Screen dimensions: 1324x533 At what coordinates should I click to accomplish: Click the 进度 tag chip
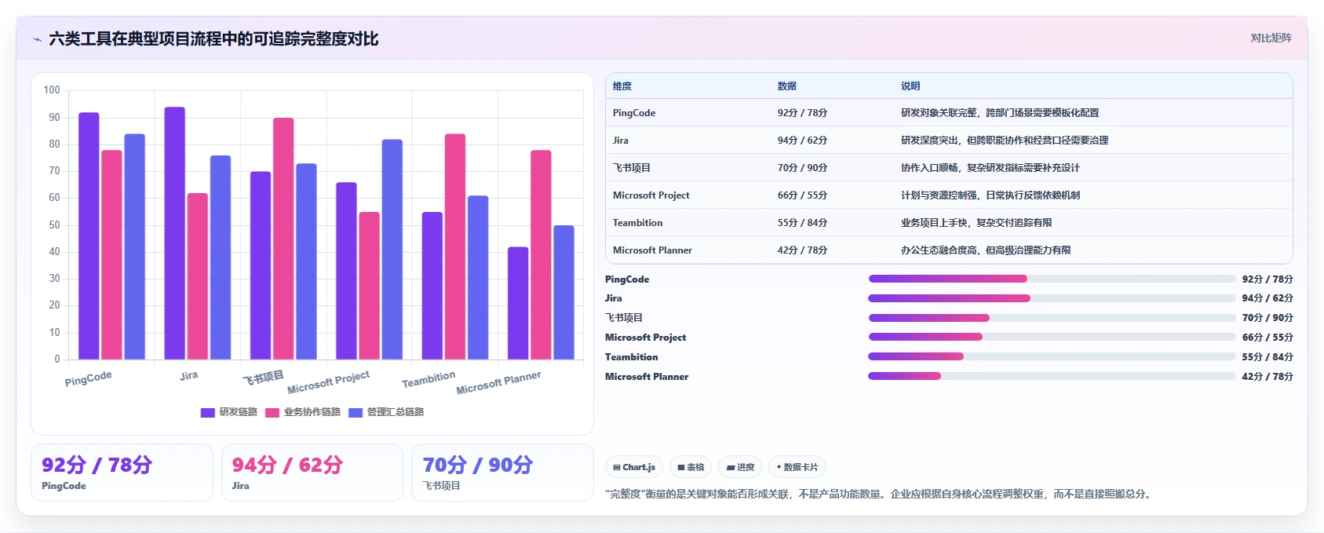[x=740, y=467]
